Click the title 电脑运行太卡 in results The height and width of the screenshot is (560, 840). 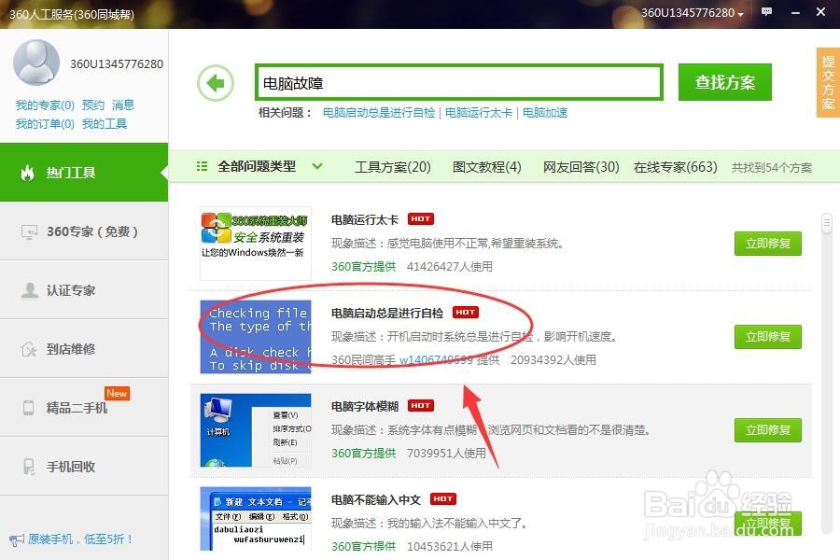click(365, 219)
